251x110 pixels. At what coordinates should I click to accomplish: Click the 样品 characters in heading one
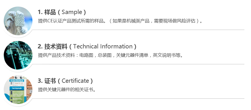click(50, 12)
